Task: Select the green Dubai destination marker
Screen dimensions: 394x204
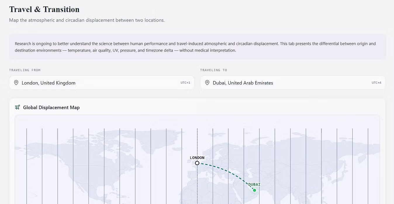Action: [x=254, y=190]
